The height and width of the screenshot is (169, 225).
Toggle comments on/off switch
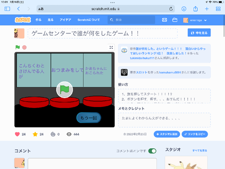click(x=152, y=151)
